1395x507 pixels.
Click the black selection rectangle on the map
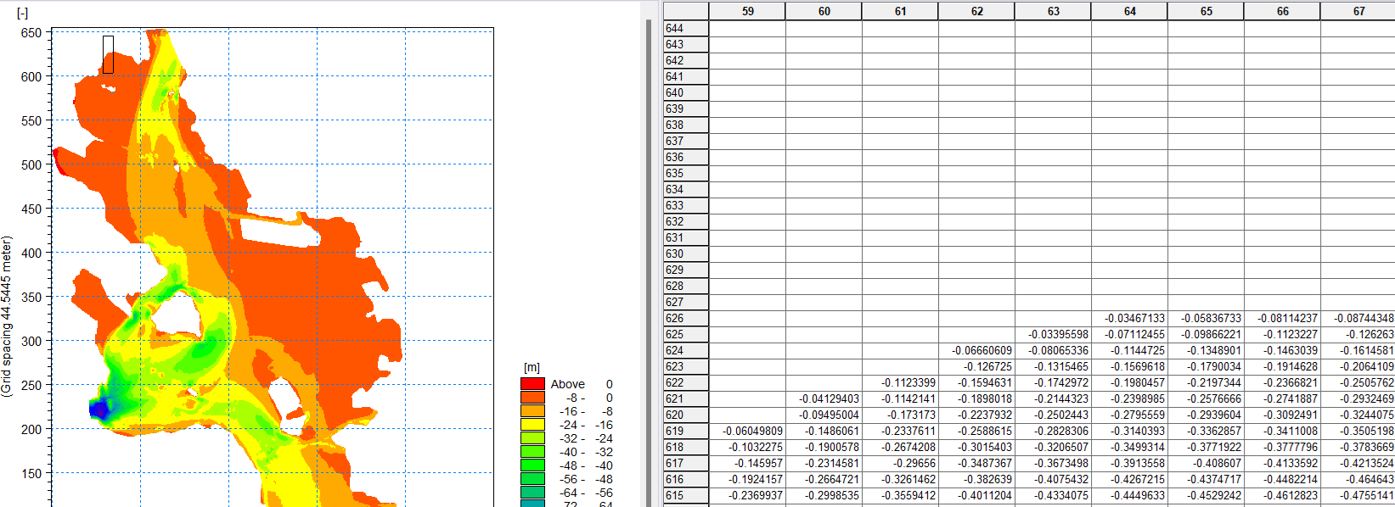click(108, 54)
